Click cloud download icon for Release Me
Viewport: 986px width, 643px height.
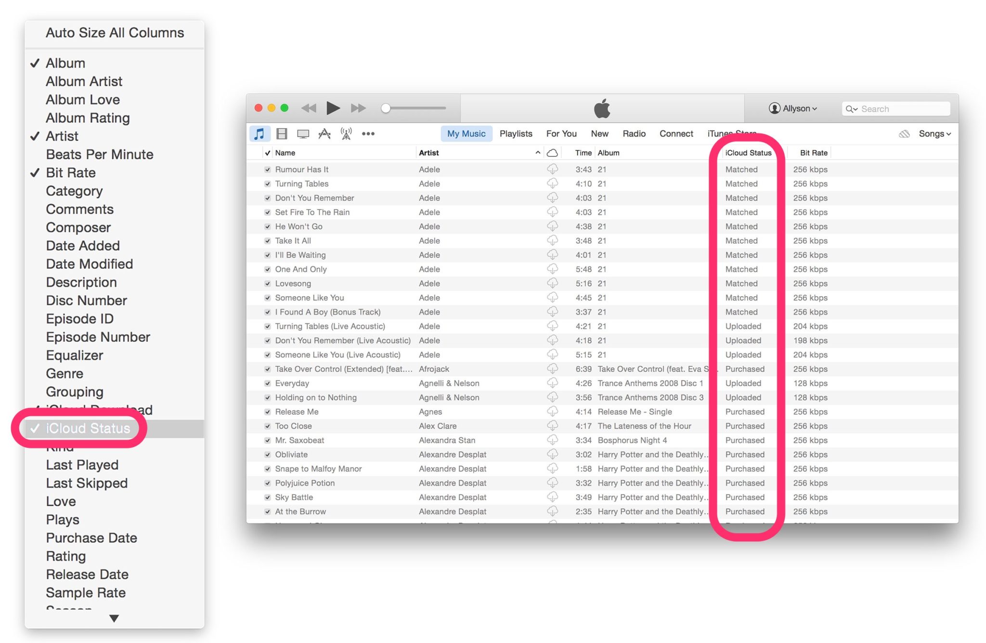(552, 411)
